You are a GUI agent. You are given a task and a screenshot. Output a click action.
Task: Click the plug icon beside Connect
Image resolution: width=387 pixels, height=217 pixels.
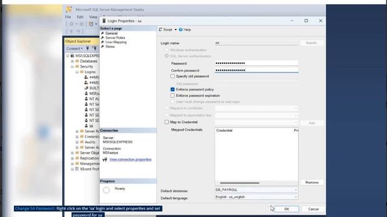(87, 48)
